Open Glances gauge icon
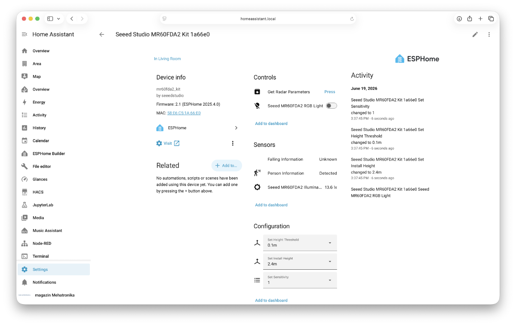The height and width of the screenshot is (326, 516). [x=25, y=179]
